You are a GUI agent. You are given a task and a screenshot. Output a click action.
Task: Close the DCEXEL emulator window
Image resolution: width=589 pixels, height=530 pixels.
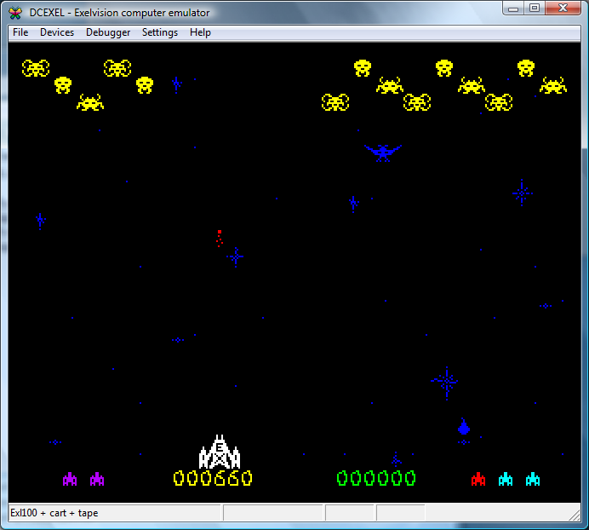pos(563,9)
